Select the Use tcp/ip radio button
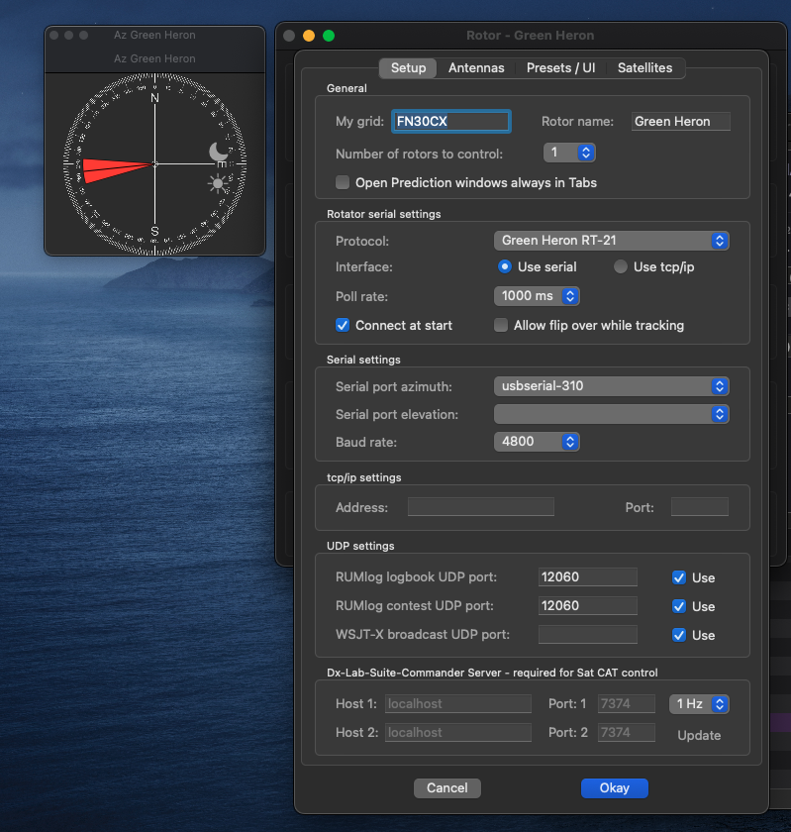The height and width of the screenshot is (832, 791). point(621,266)
